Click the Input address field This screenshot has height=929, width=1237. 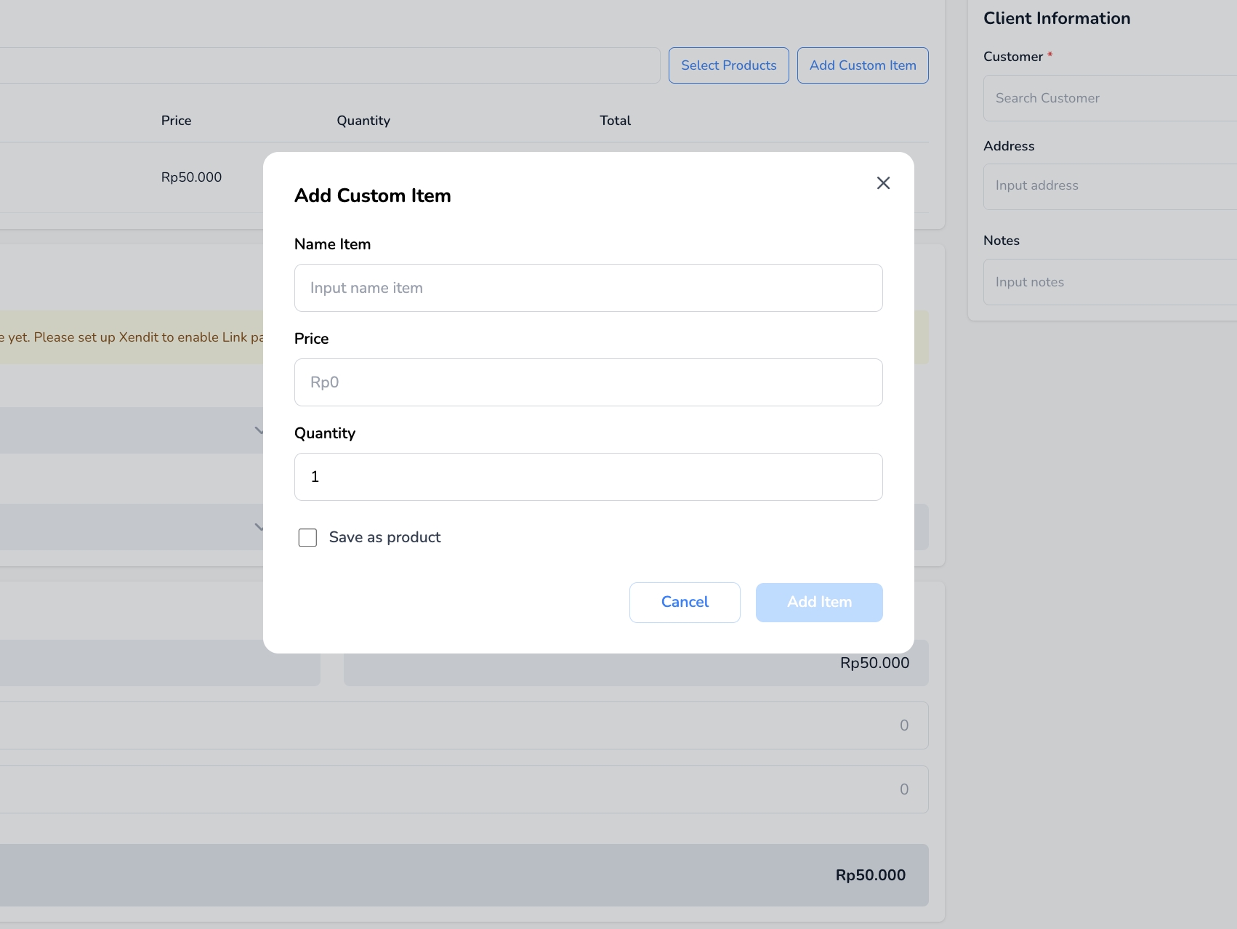1108,186
